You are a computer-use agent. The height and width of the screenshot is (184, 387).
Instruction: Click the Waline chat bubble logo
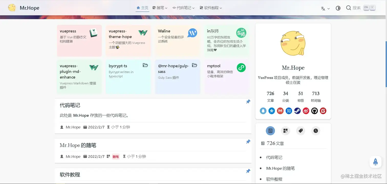192,33
